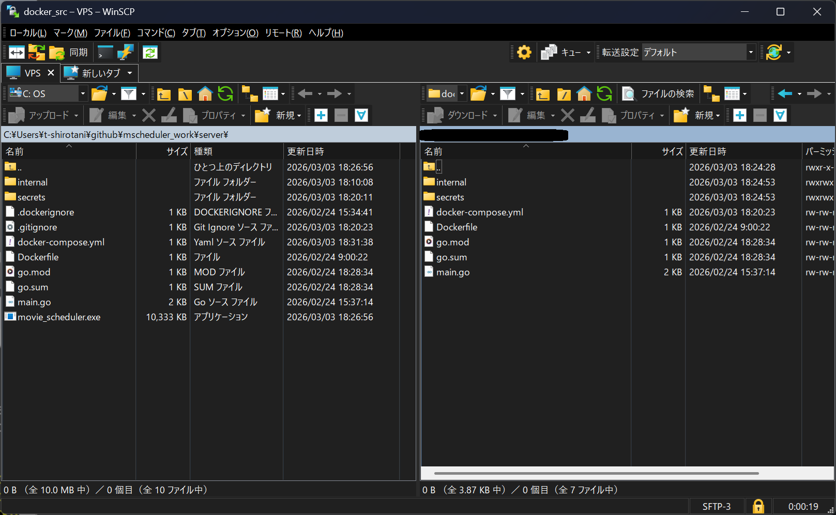This screenshot has height=515, width=836.
Task: Expand the queue (キュー) dropdown arrow
Action: point(588,52)
